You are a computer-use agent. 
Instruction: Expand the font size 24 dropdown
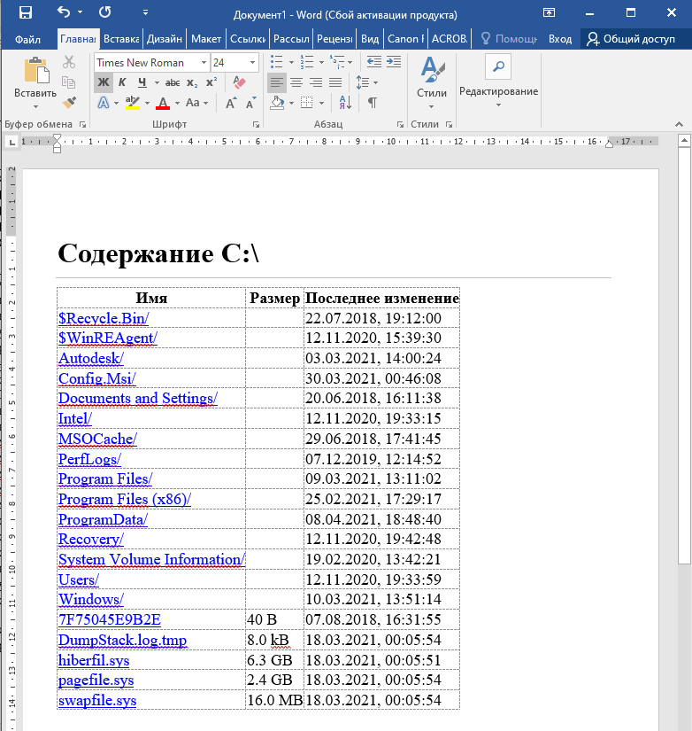[x=253, y=63]
